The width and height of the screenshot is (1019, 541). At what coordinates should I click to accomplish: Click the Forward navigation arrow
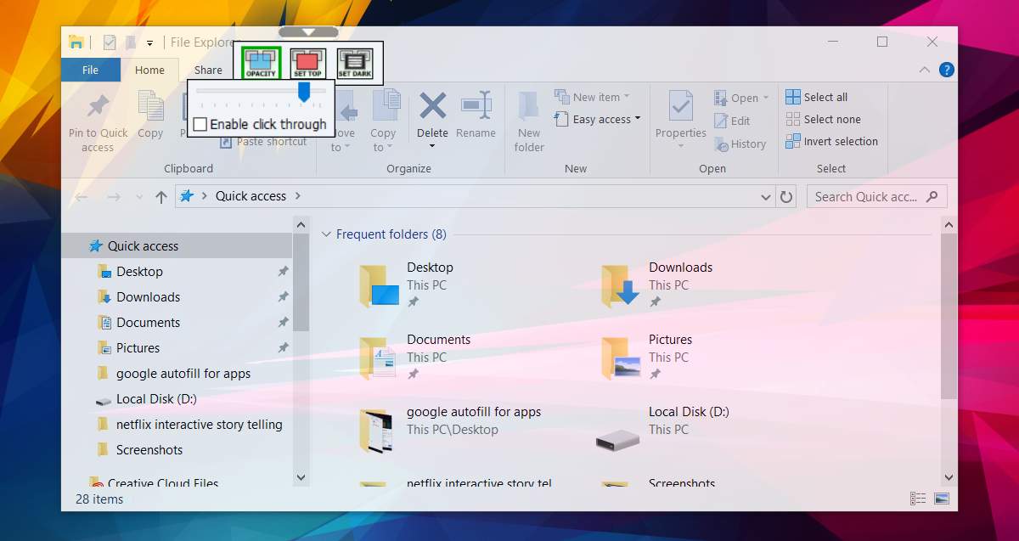pyautogui.click(x=113, y=197)
